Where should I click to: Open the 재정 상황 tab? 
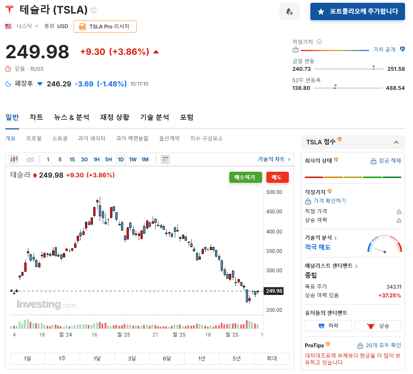point(115,117)
